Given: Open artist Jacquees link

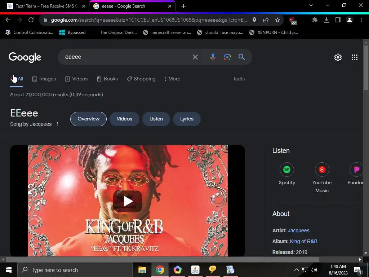Looking at the screenshot, I should [298, 230].
